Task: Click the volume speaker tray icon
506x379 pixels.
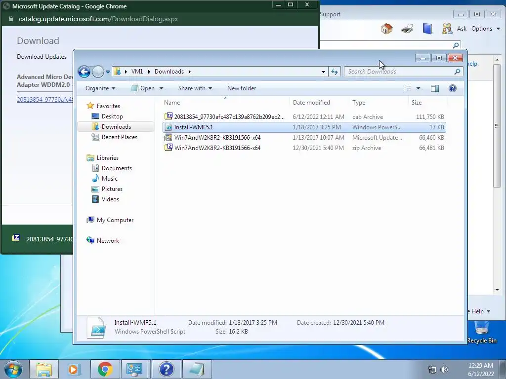Action: click(444, 370)
